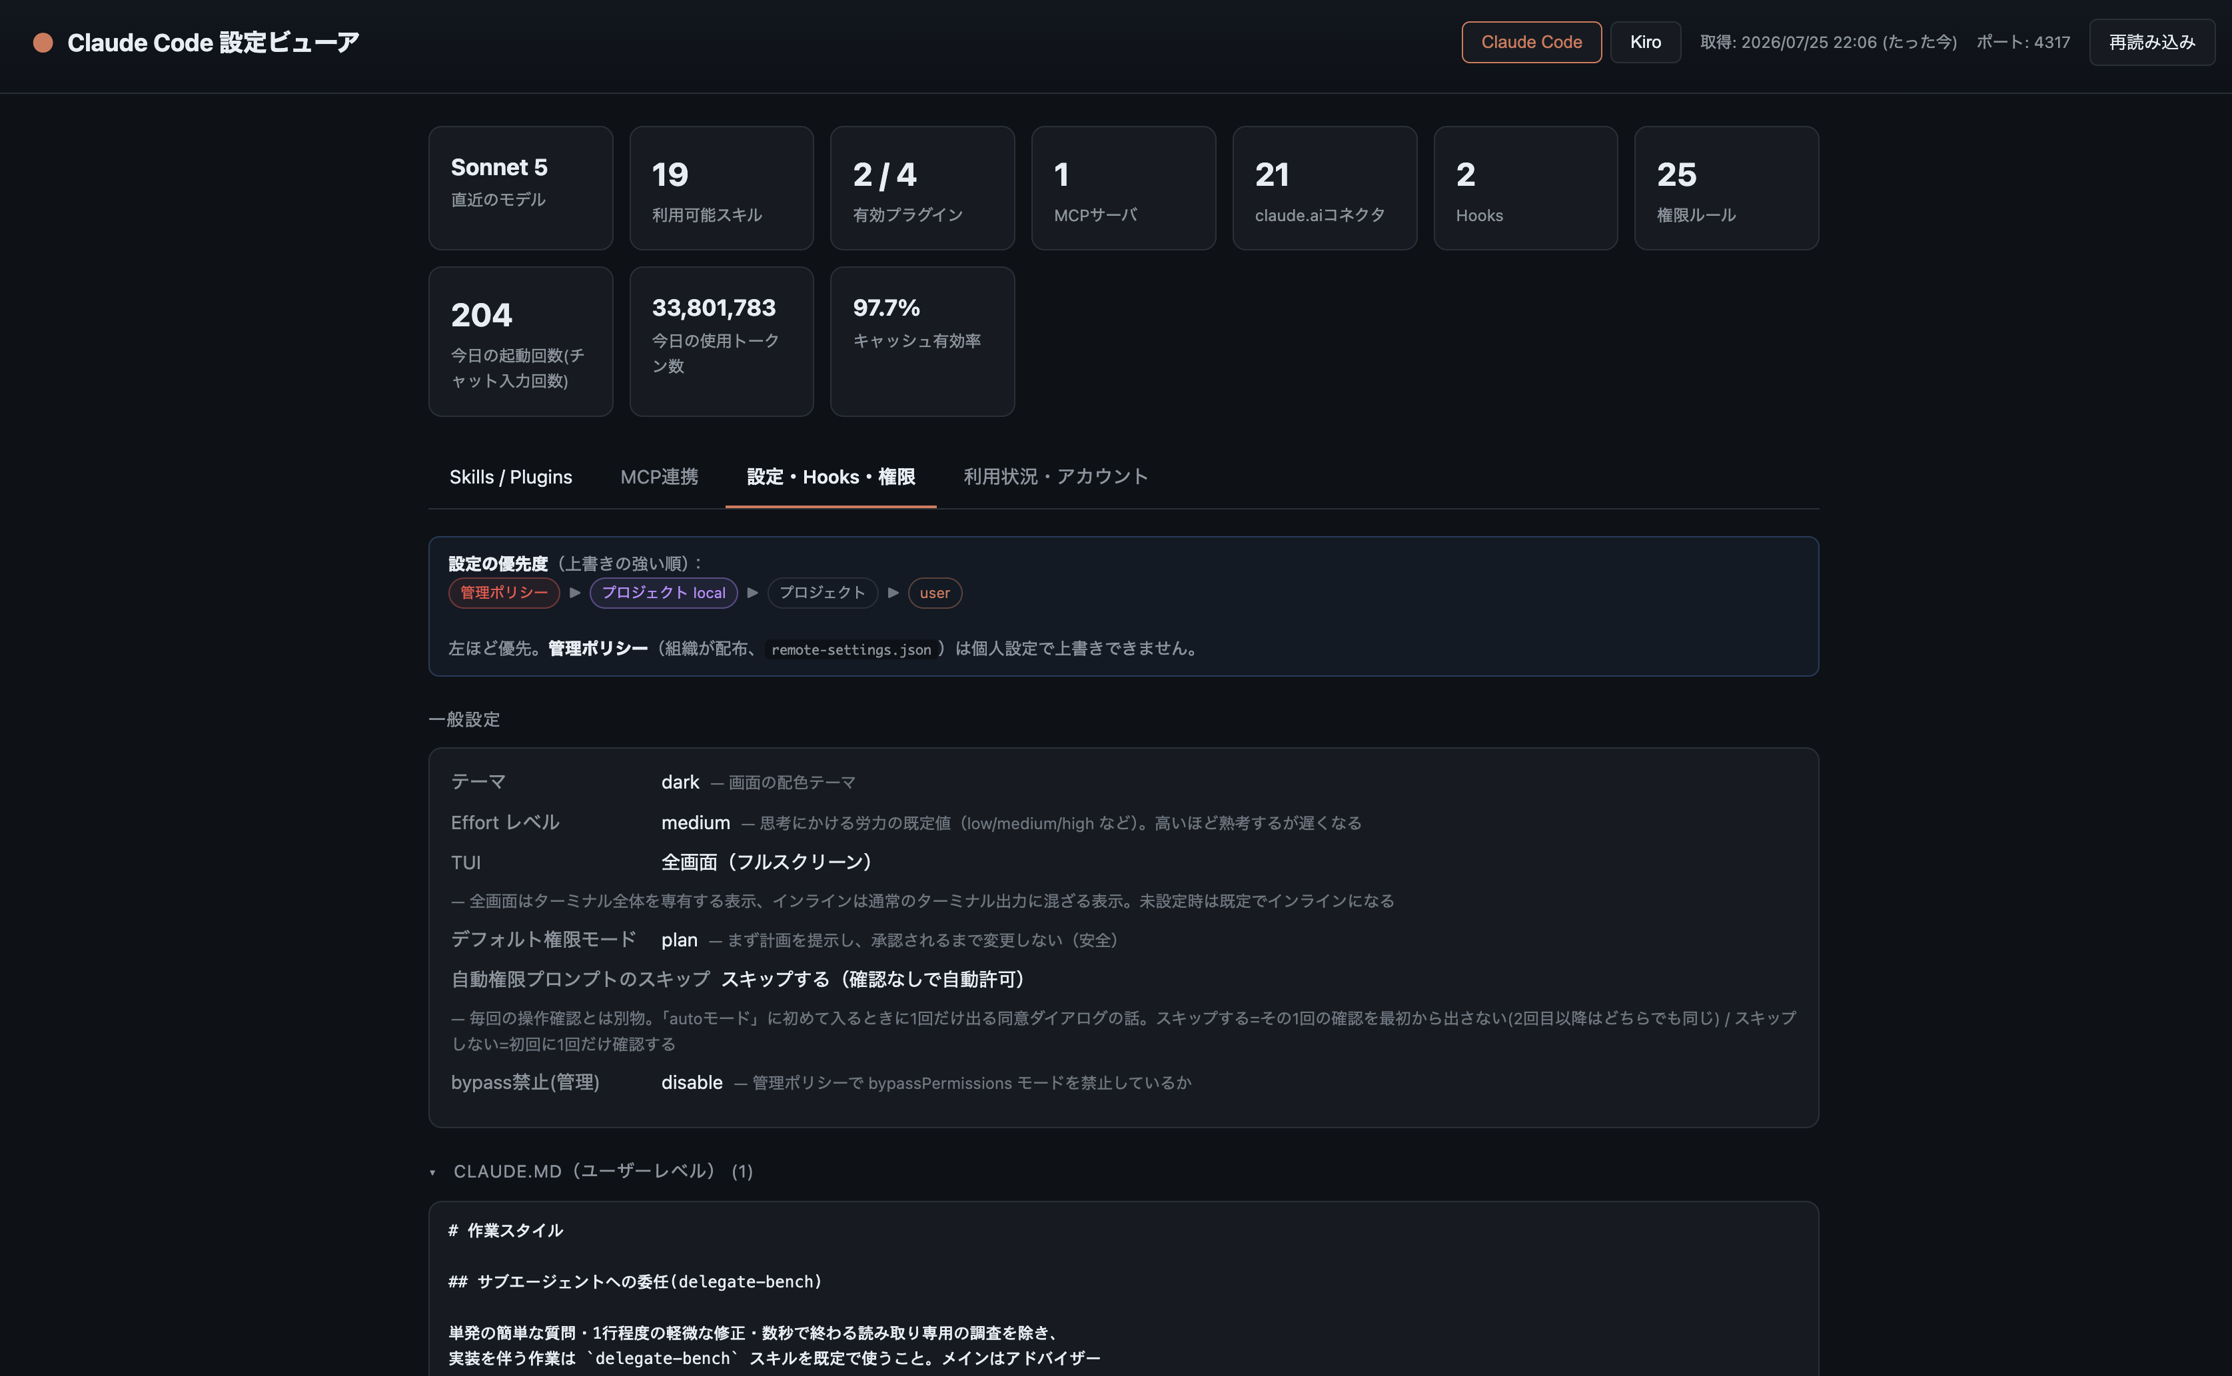
Task: Click the 21 claude.aiコネクタ card
Action: (x=1325, y=188)
